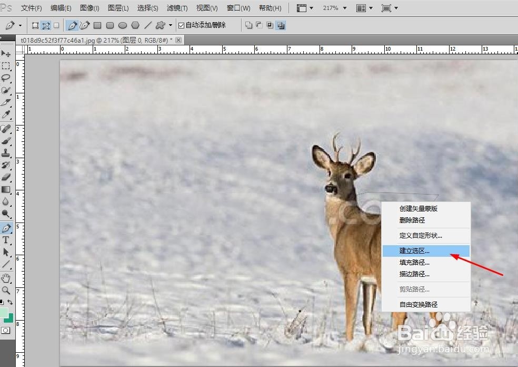Select the Clone Stamp tool
Screen dimensions: 518x367
[x=6, y=153]
